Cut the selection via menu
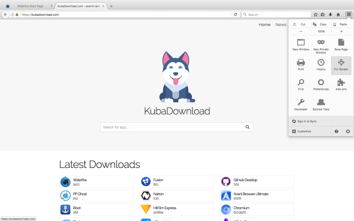Viewport: 354px width, 221px height. point(299,24)
